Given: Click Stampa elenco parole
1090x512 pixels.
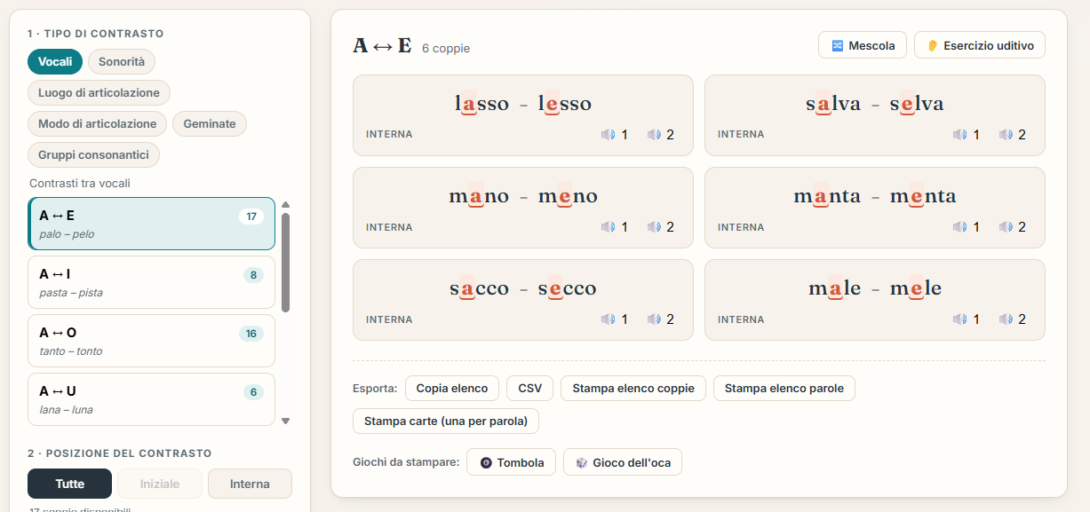Looking at the screenshot, I should click(x=784, y=388).
